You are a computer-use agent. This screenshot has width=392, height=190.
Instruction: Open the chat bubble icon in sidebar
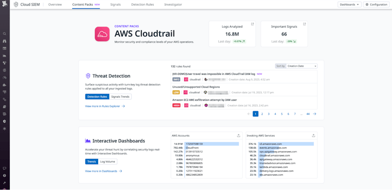(5, 168)
